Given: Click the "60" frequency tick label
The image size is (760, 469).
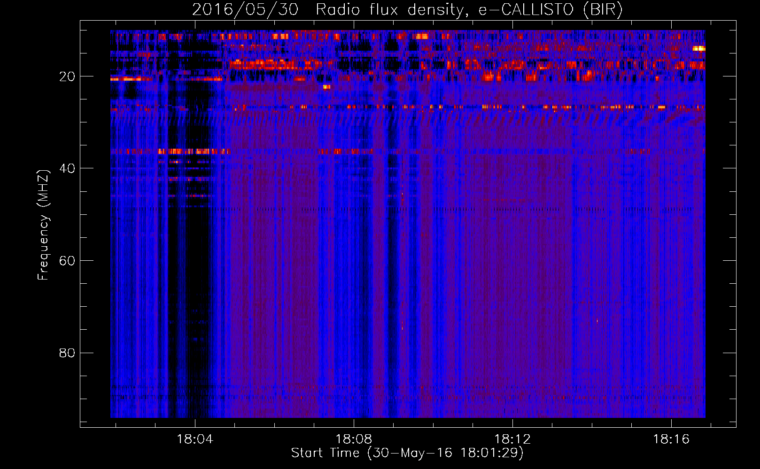Looking at the screenshot, I should click(67, 261).
